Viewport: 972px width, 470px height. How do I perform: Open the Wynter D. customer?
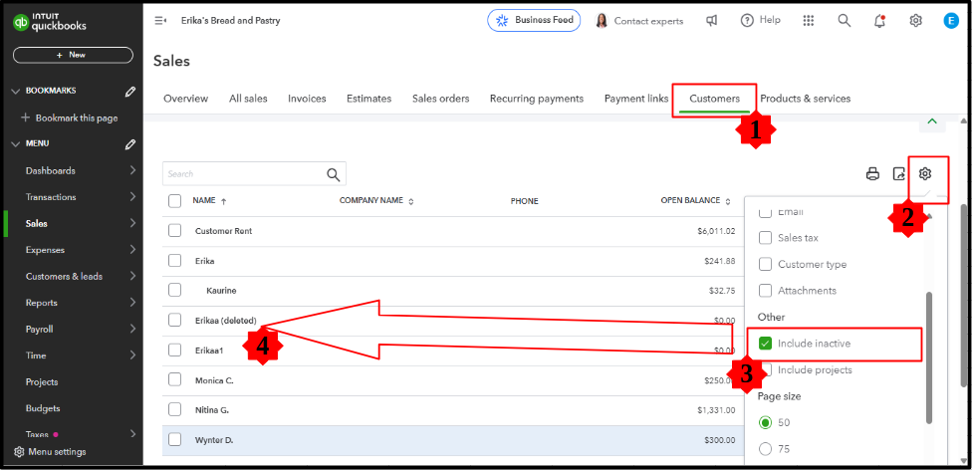click(x=214, y=440)
